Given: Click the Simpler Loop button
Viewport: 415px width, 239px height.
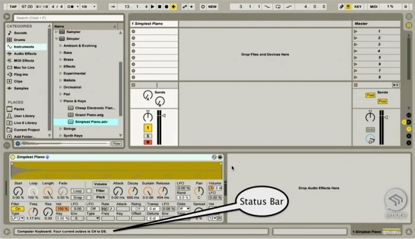Looking at the screenshot, I should [x=77, y=191].
